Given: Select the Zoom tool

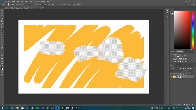Looking at the screenshot, I should point(2,61).
